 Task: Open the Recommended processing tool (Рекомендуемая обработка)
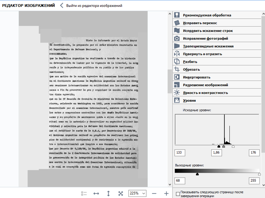(x=207, y=15)
